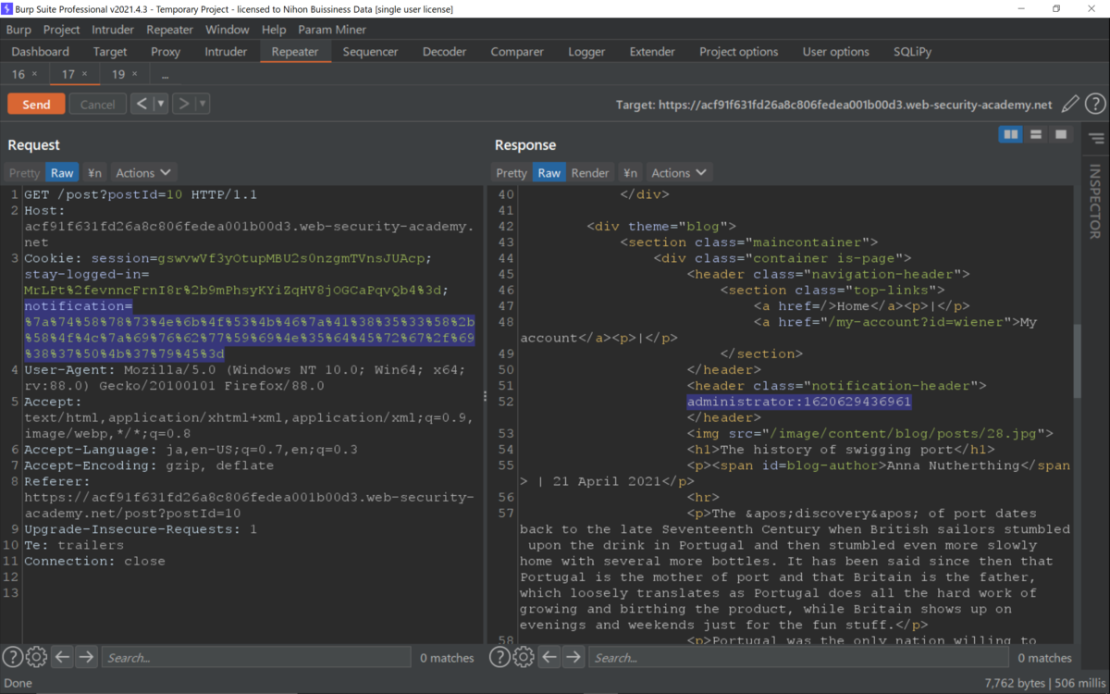
Task: Switch to the Project options tab
Action: click(x=738, y=52)
